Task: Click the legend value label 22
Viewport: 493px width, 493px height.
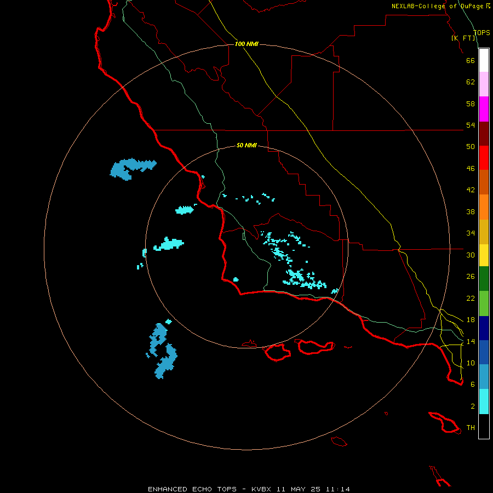Action: 471,298
